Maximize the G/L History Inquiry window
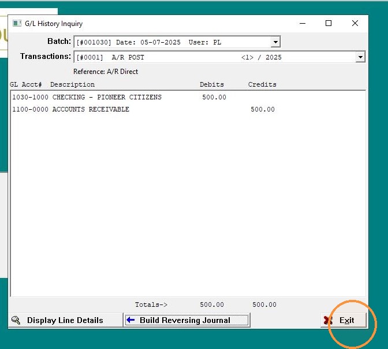This screenshot has width=388, height=349. pyautogui.click(x=329, y=23)
